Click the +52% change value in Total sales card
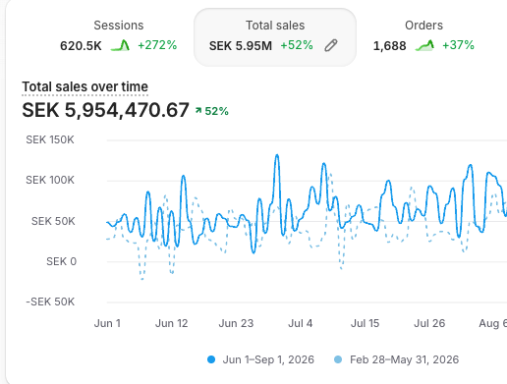This screenshot has width=507, height=384. click(297, 45)
